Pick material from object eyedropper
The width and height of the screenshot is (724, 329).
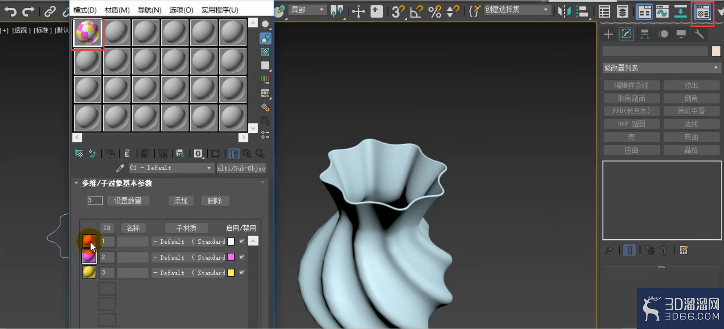(x=120, y=168)
